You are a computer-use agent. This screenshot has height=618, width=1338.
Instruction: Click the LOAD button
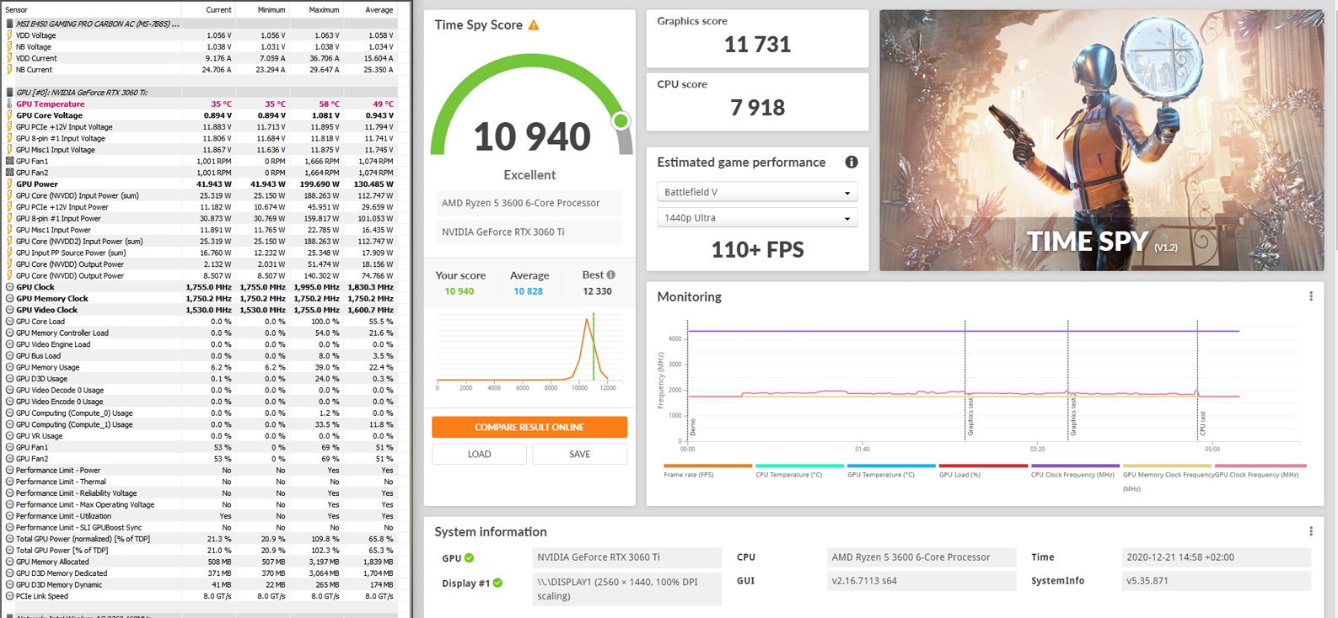point(480,454)
